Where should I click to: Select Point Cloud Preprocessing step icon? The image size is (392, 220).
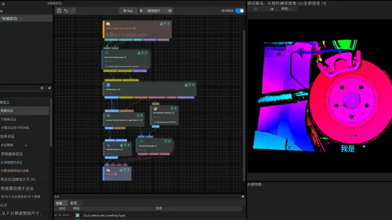[106, 53]
